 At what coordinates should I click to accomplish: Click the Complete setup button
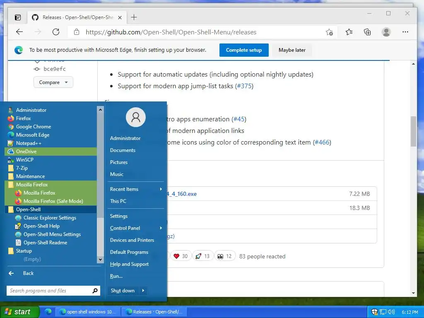click(x=244, y=50)
